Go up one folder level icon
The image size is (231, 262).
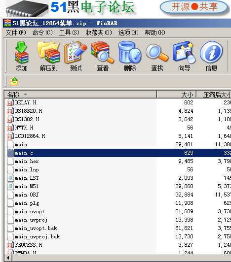click(14, 81)
